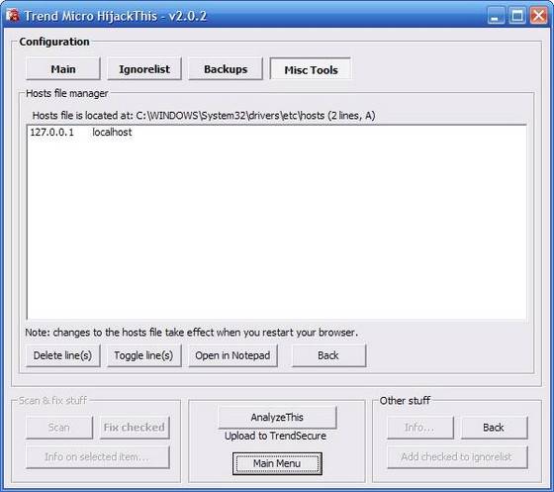Select the Backups tab
Image resolution: width=554 pixels, height=492 pixels.
pyautogui.click(x=226, y=69)
